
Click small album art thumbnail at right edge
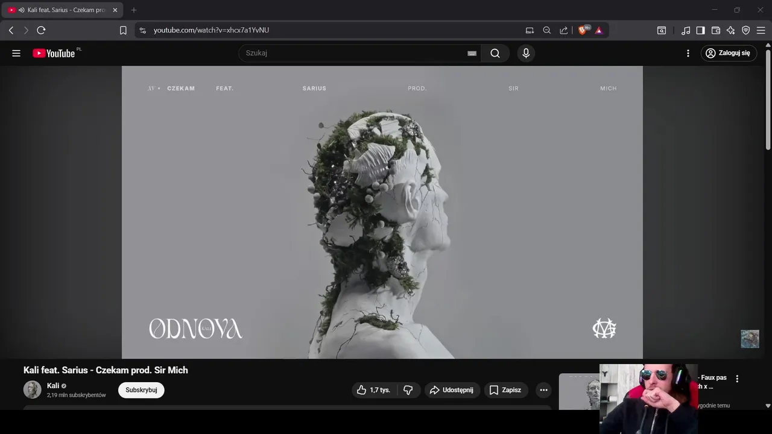(750, 339)
